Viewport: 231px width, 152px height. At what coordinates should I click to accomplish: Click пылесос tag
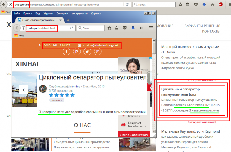[57, 100]
